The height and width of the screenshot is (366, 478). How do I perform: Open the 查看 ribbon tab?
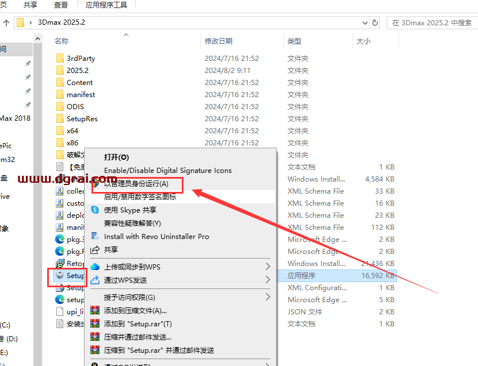coord(60,5)
